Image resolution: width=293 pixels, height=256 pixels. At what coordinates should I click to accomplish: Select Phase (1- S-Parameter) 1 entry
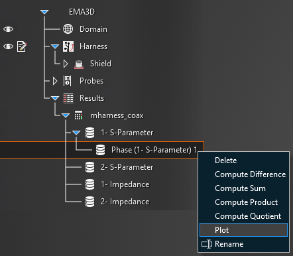coord(154,150)
